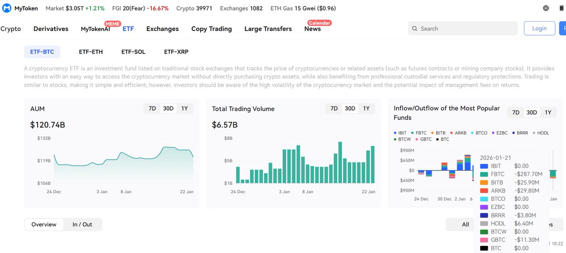Click the MEME badge above MyTokenAI

point(113,24)
